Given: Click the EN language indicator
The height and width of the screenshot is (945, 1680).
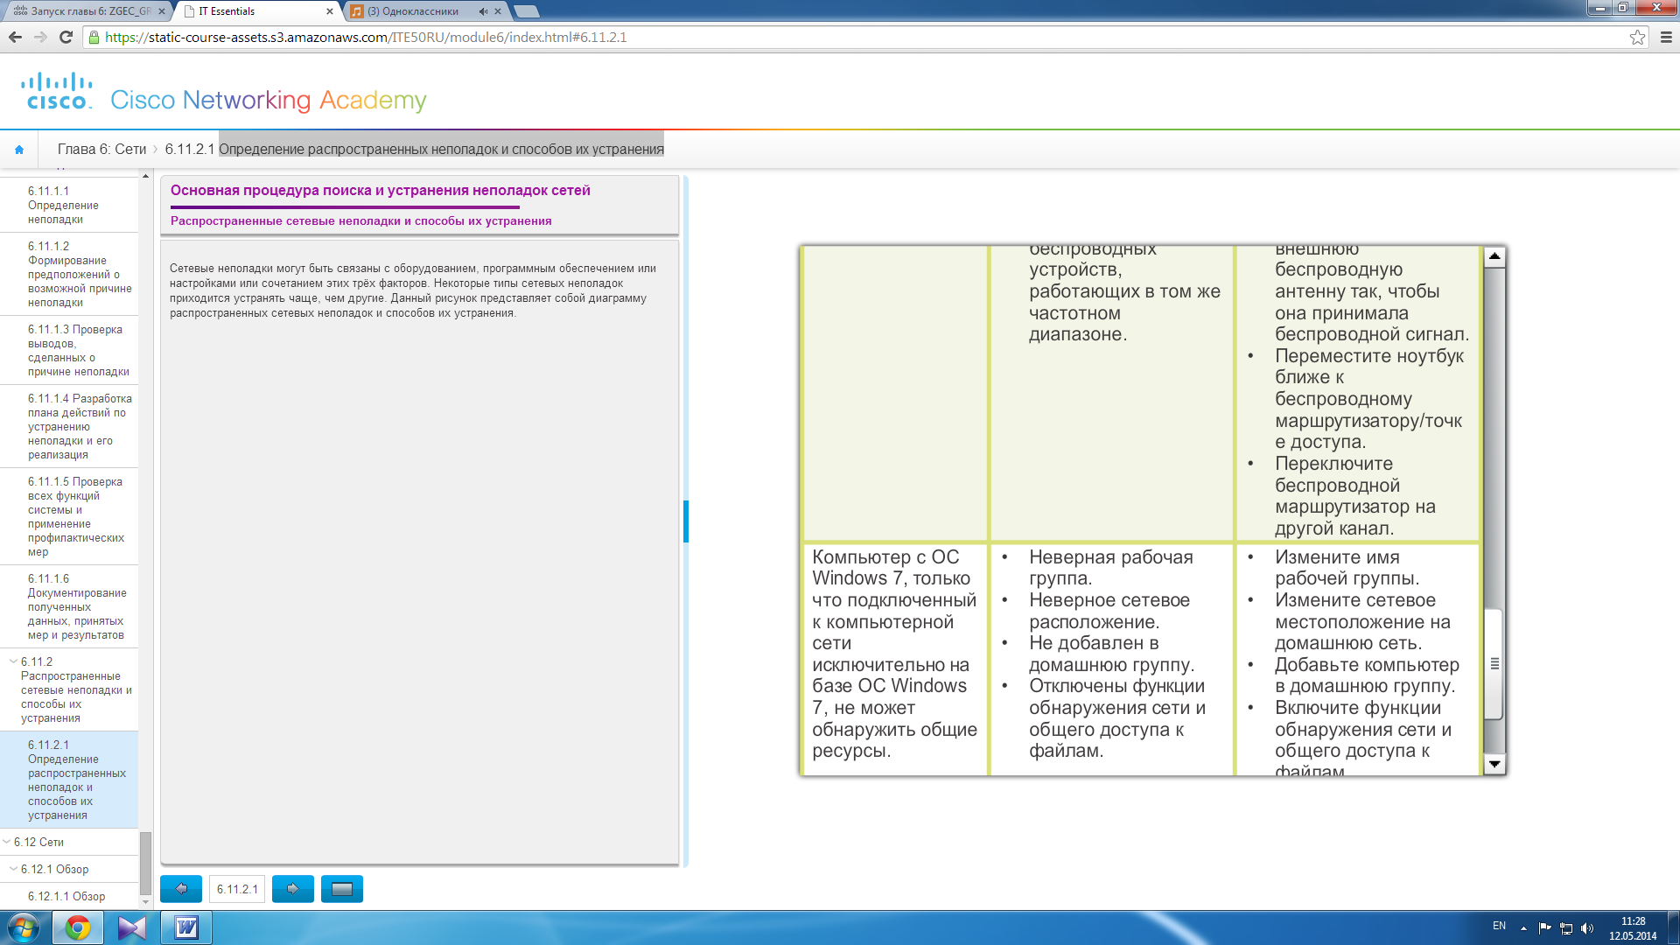Looking at the screenshot, I should click(1499, 926).
